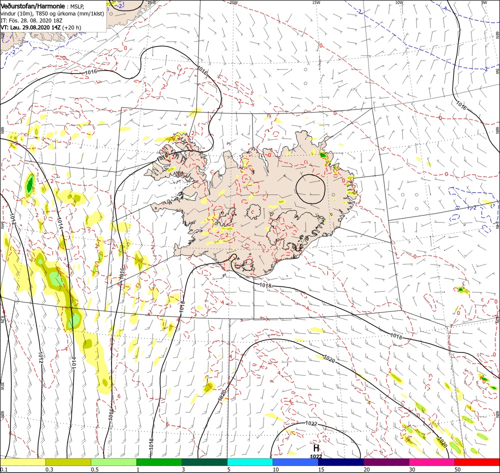
Task: Click the pink 30–50 legend swatch
Action: [x=432, y=462]
